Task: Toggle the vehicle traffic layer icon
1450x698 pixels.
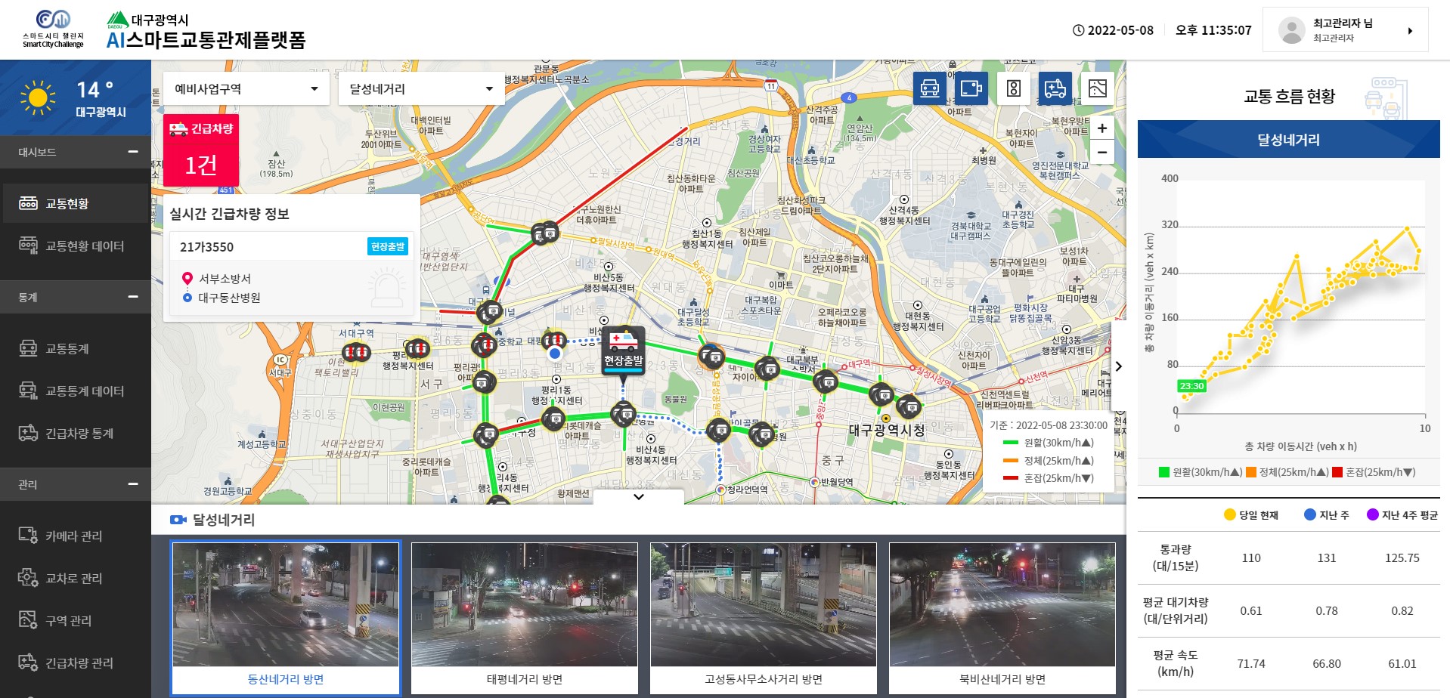Action: click(929, 88)
